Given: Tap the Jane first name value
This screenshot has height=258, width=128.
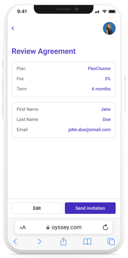Looking at the screenshot, I should click(x=106, y=109).
